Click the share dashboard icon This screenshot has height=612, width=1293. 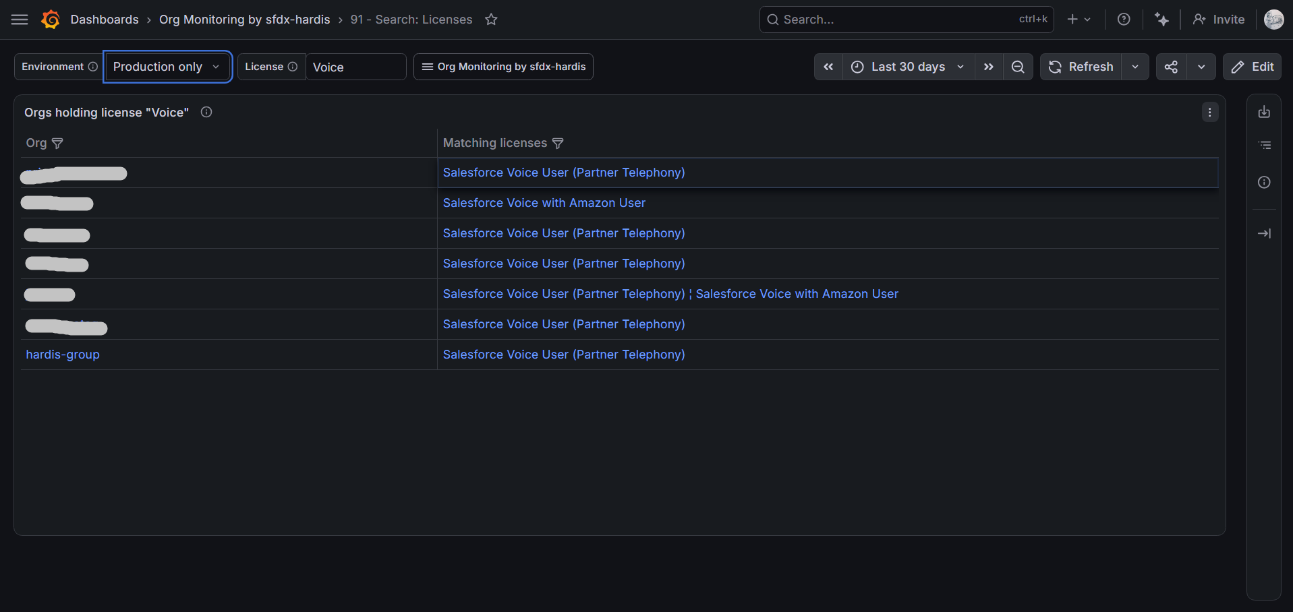pyautogui.click(x=1172, y=67)
